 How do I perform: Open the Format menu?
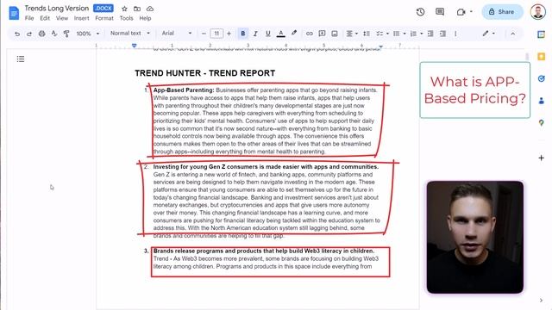(104, 18)
